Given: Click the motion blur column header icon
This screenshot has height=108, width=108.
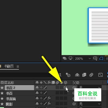Looking at the screenshot, I should pyautogui.click(x=57, y=82).
